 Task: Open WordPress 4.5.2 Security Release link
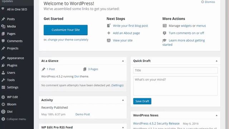[156, 124]
